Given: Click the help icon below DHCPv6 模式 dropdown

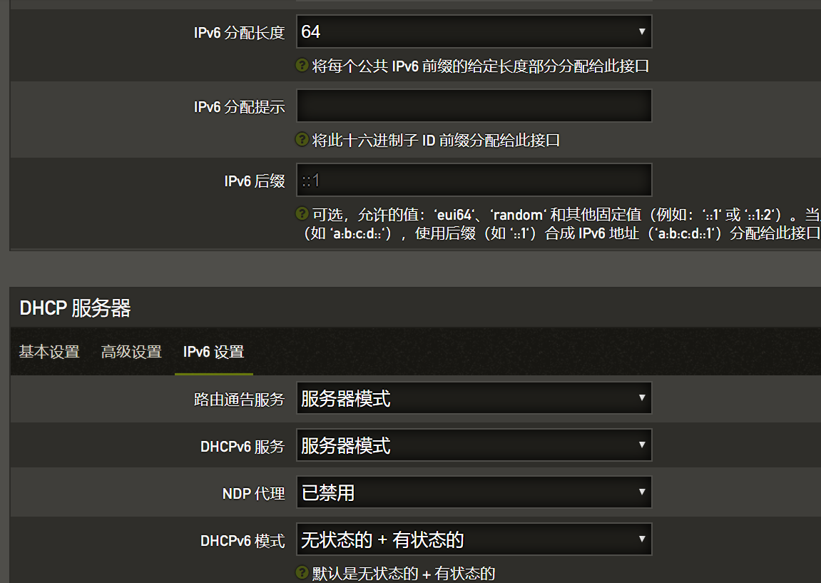Looking at the screenshot, I should (x=302, y=571).
